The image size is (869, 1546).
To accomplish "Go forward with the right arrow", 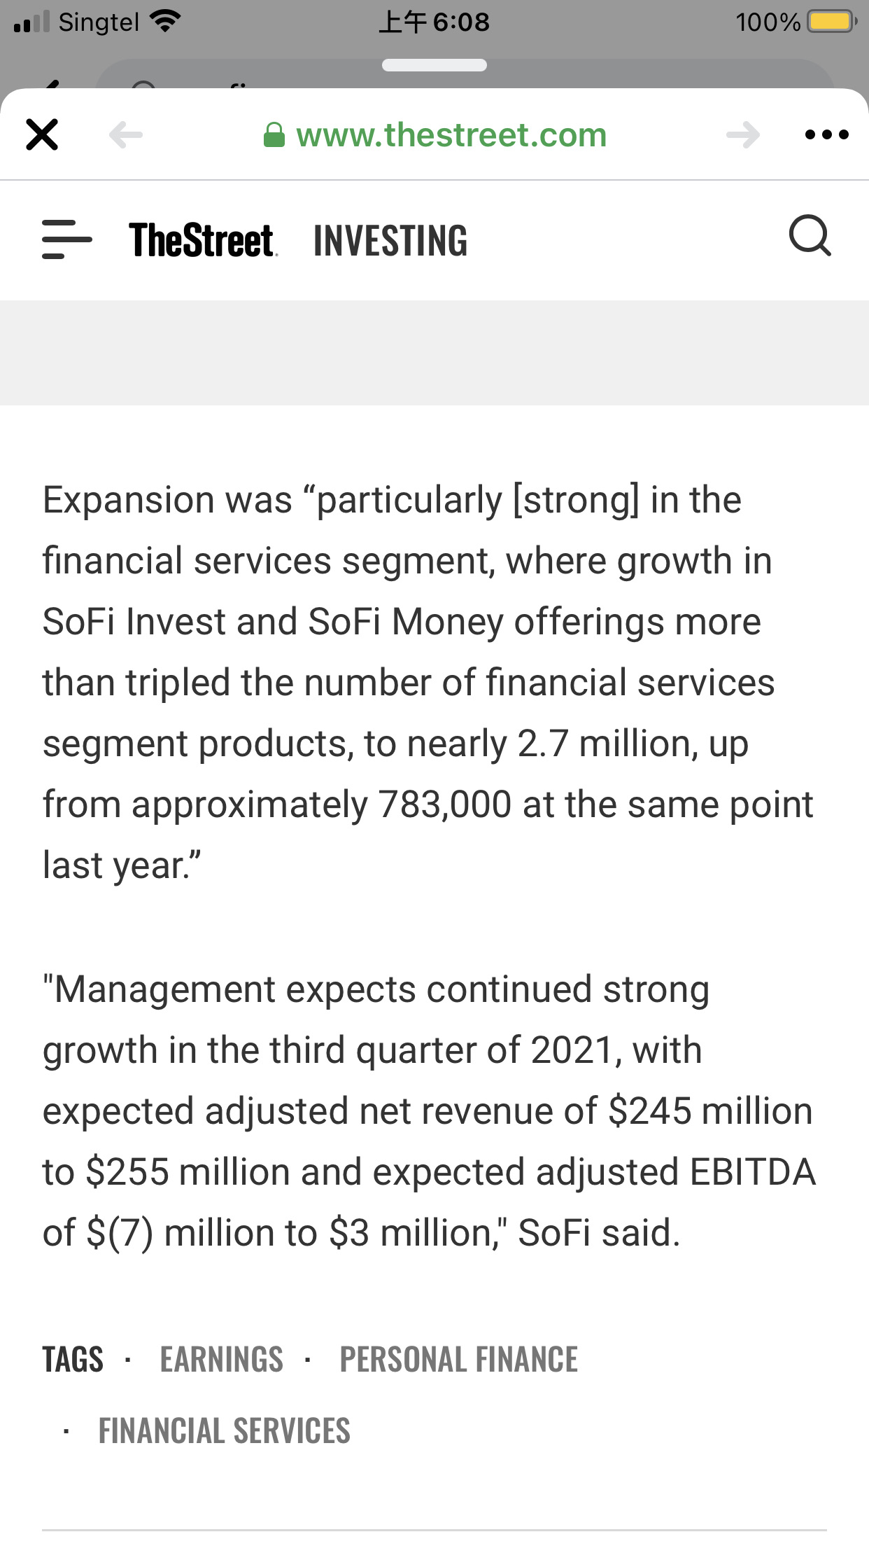I will click(x=743, y=134).
